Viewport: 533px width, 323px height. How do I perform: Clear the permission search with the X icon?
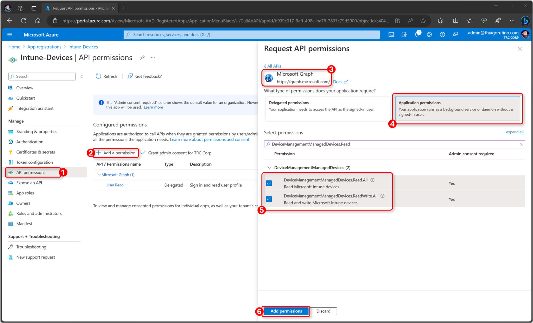(521, 144)
